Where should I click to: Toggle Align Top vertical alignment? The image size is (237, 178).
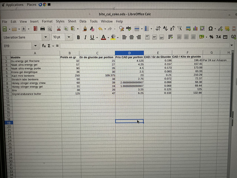147,37
